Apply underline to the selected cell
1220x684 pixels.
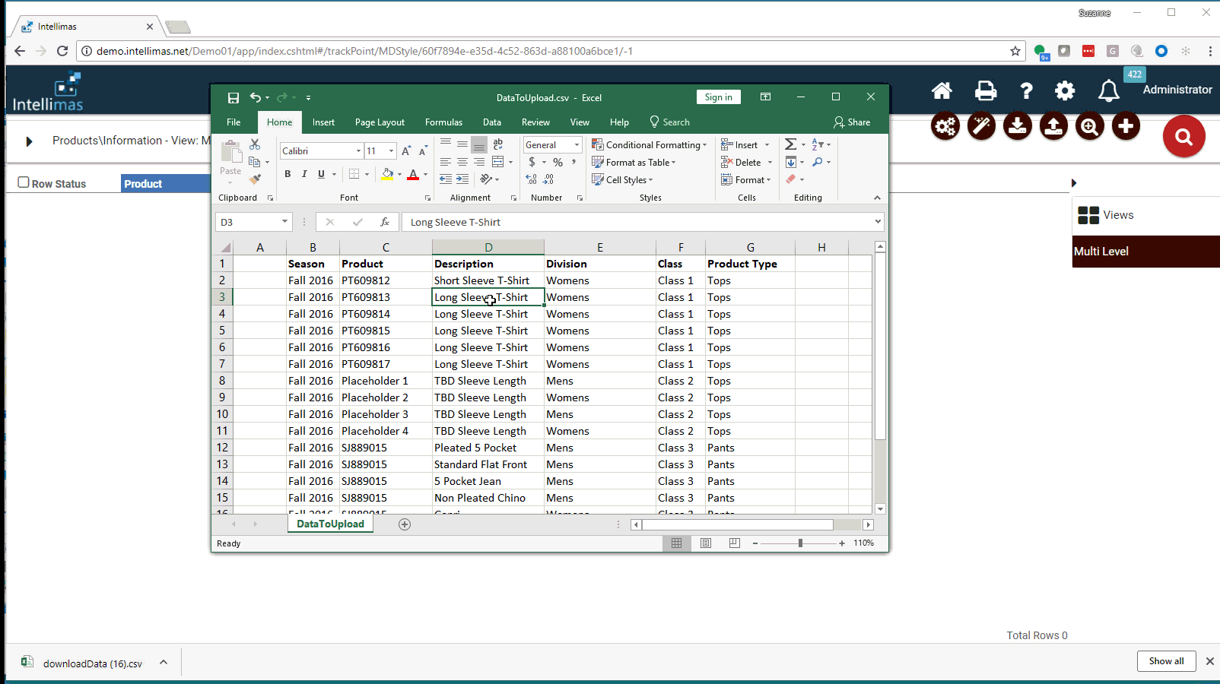coord(320,174)
